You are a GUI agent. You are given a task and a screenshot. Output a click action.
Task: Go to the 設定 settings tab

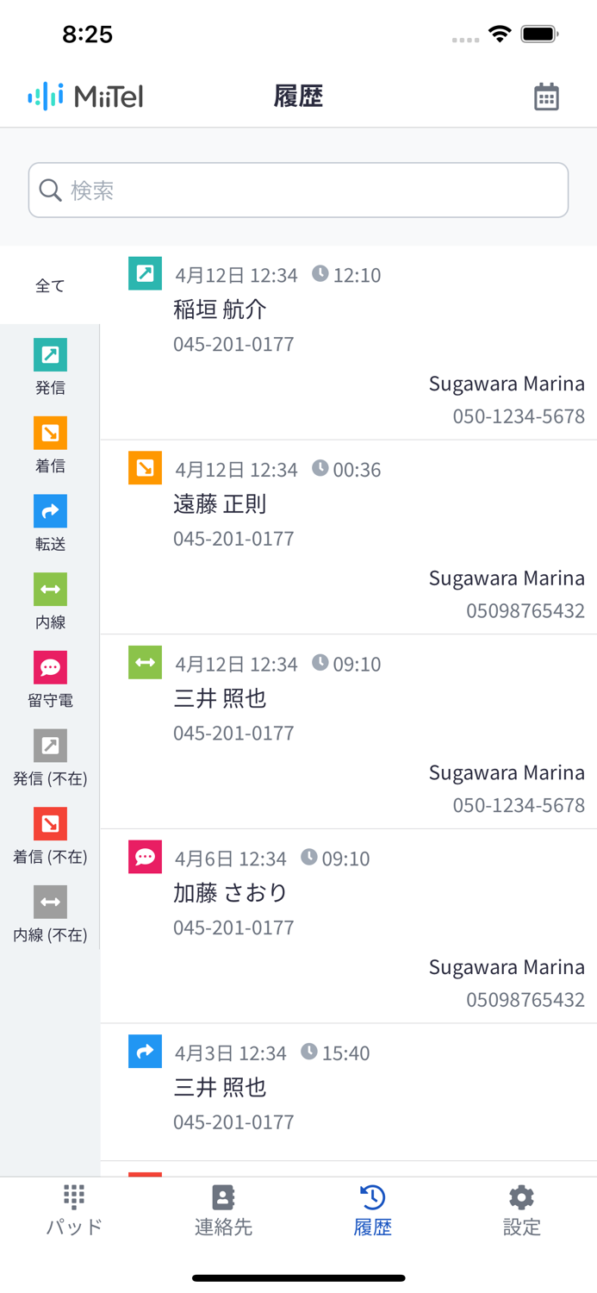pos(521,1210)
